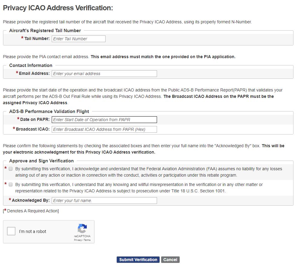298x269 pixels.
Task: Click into the email address text box
Action: point(104,74)
